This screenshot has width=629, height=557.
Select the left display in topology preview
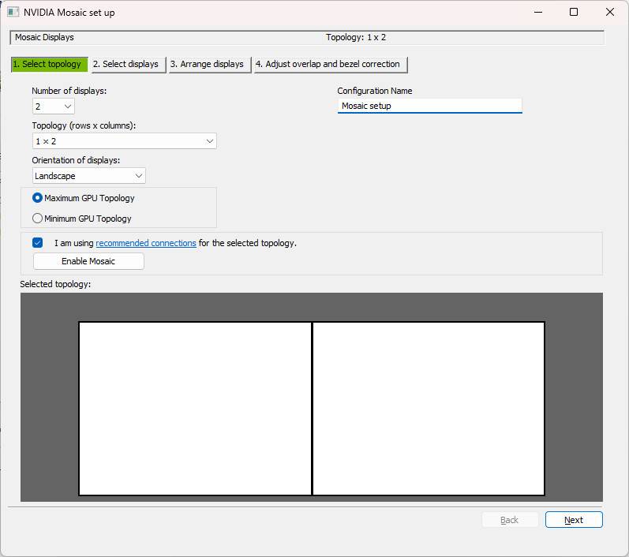[195, 409]
